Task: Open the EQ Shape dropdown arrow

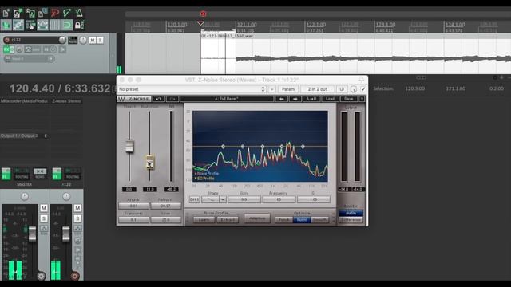Action: point(223,199)
